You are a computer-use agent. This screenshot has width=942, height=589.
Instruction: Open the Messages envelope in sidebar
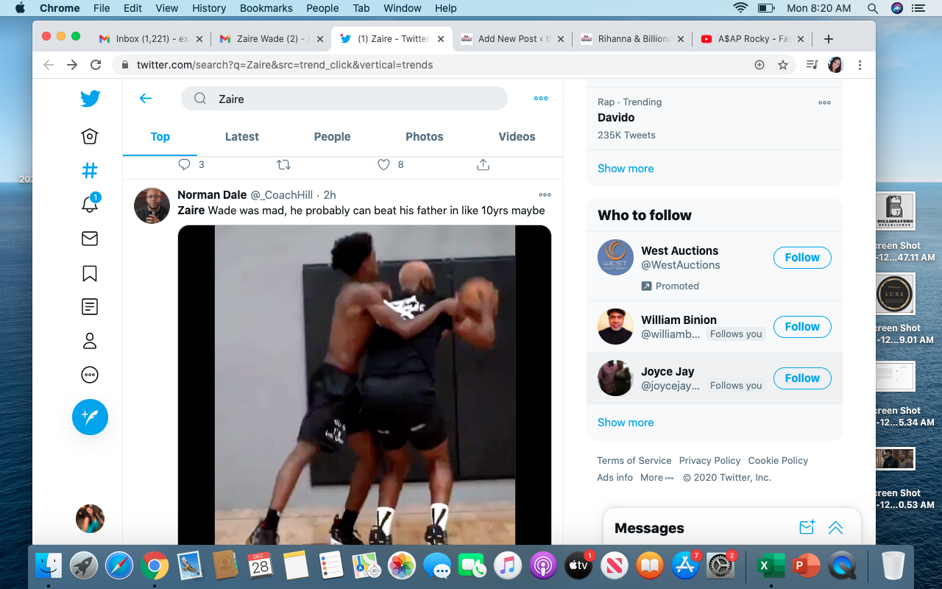[x=90, y=239]
